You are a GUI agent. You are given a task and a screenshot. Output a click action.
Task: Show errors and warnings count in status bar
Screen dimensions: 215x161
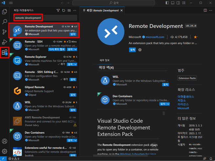point(14,159)
